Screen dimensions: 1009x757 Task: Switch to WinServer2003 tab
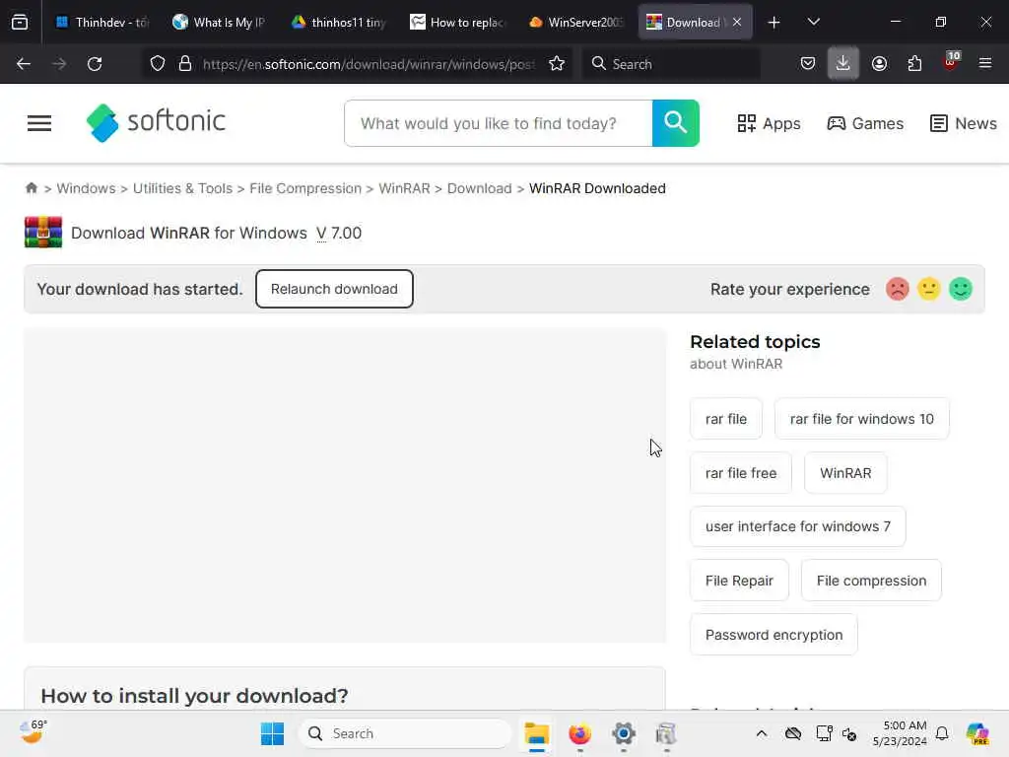pos(575,23)
